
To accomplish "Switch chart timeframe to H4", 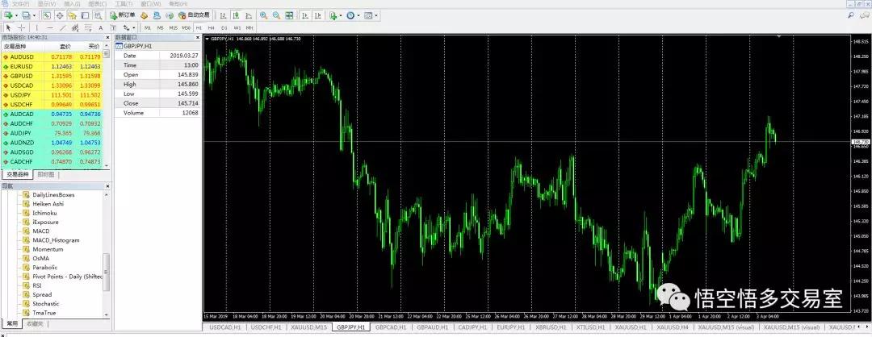I will [x=212, y=27].
